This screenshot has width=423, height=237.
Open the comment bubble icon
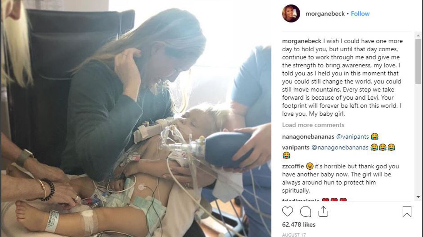pos(305,211)
